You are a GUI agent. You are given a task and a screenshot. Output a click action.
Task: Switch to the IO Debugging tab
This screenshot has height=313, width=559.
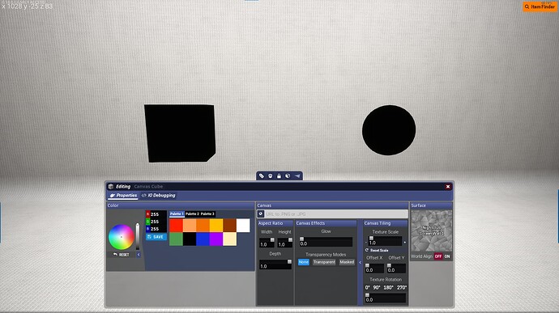pos(158,196)
